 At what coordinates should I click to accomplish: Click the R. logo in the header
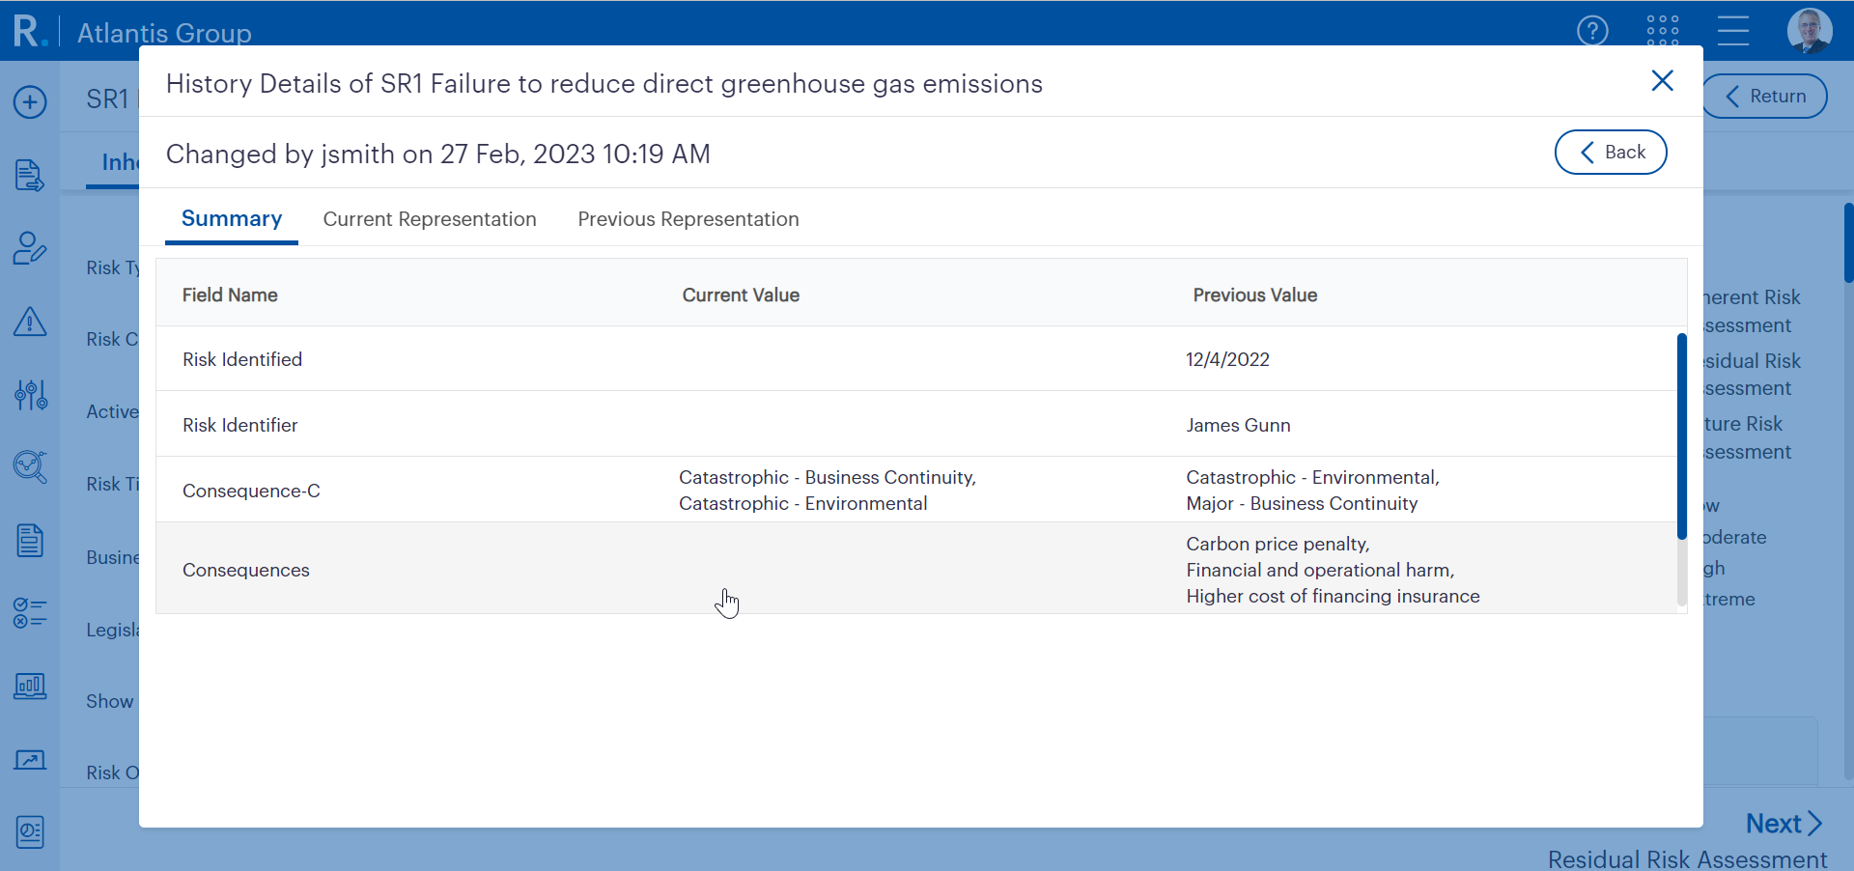[x=30, y=30]
